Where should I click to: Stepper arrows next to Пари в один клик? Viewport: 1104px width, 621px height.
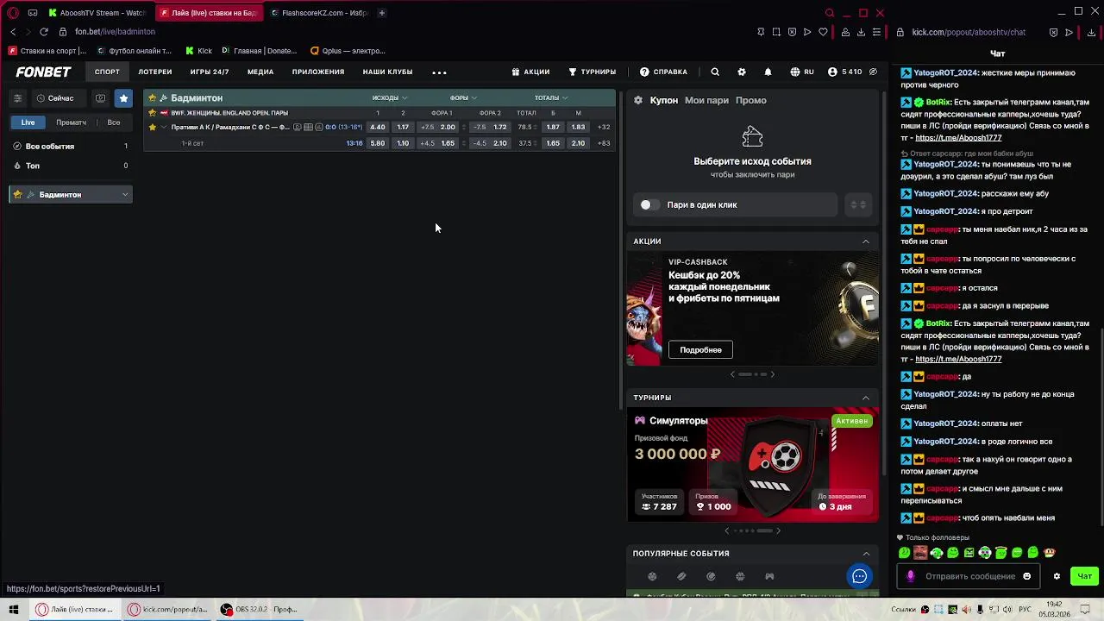pyautogui.click(x=858, y=205)
